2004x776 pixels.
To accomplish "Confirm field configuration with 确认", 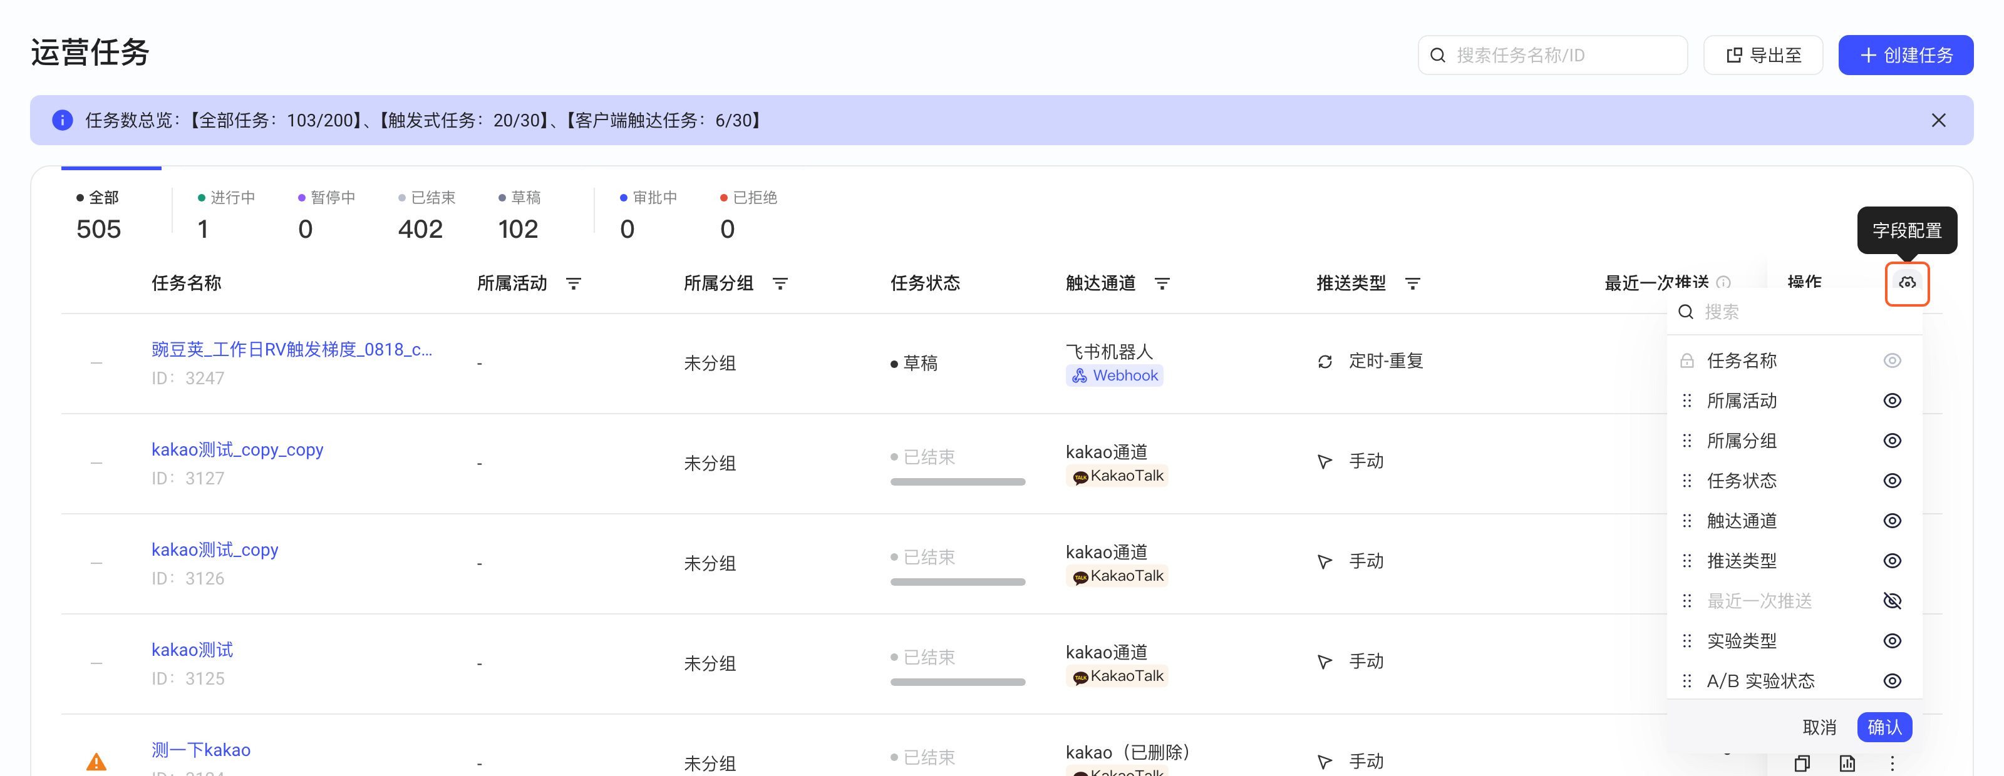I will (1884, 727).
